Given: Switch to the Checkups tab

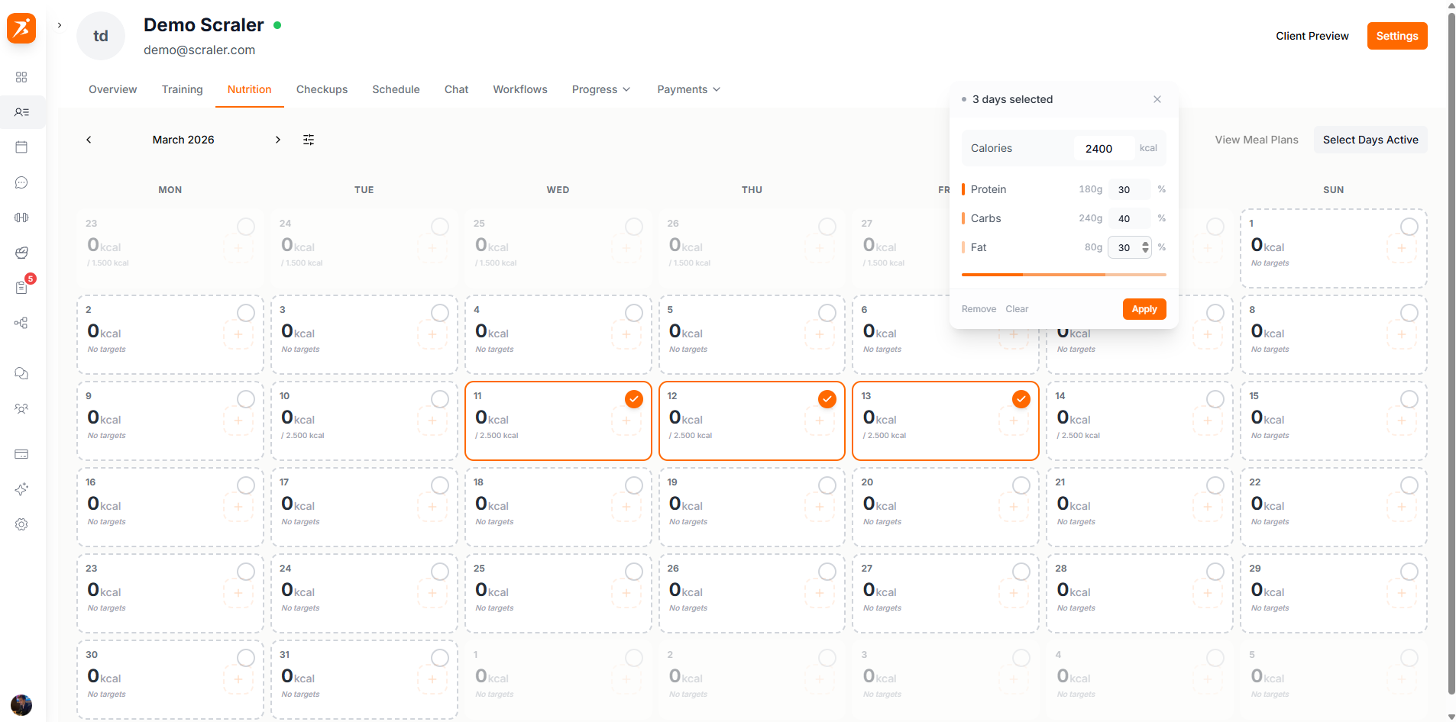Looking at the screenshot, I should pyautogui.click(x=322, y=89).
